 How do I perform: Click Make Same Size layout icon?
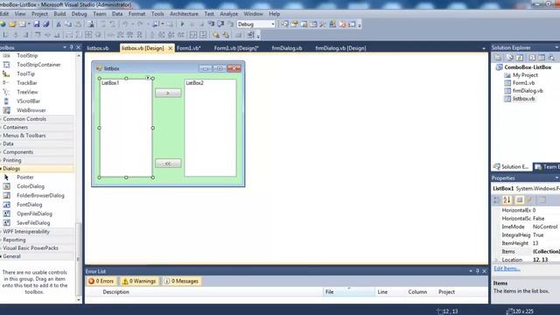[88, 35]
